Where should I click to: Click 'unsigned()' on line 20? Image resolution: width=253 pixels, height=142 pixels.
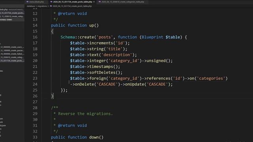[158, 61]
